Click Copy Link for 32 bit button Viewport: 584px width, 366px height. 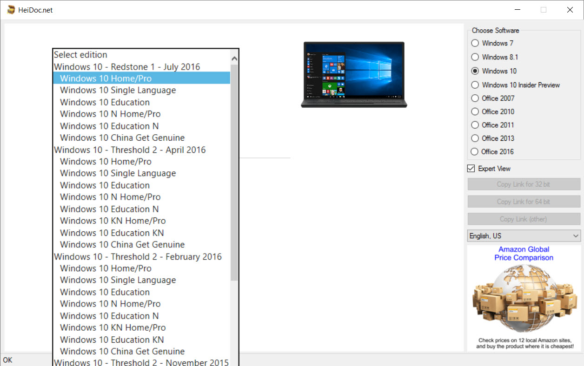click(524, 184)
